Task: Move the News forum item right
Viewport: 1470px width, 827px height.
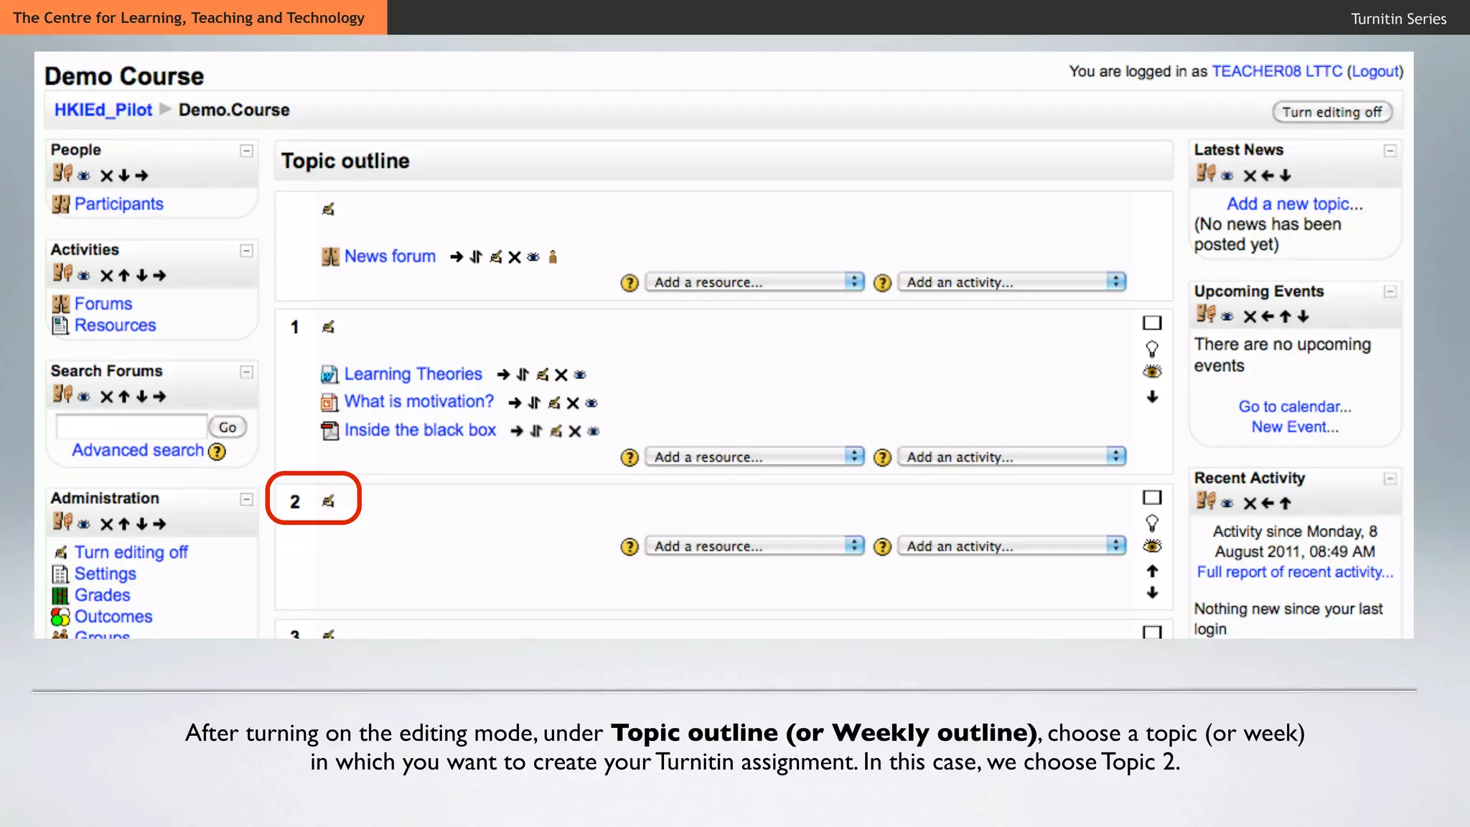Action: (457, 257)
